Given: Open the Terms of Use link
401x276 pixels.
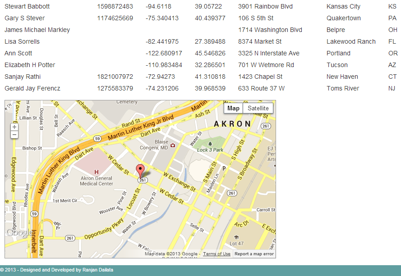Looking at the screenshot, I should tap(217, 254).
